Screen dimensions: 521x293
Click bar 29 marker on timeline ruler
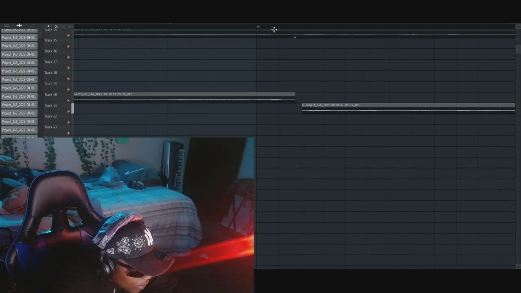[258, 26]
